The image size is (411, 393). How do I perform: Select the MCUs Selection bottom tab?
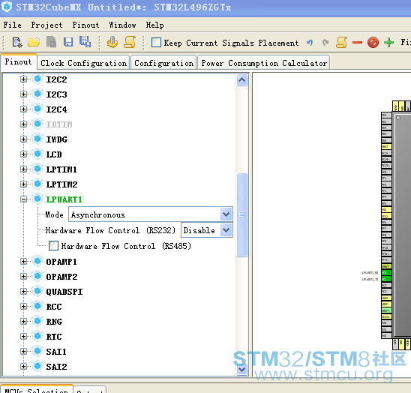tap(37, 390)
